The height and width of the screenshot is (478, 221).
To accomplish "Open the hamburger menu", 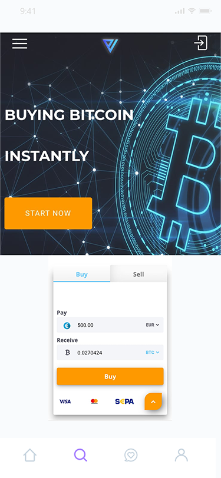I will click(x=20, y=44).
